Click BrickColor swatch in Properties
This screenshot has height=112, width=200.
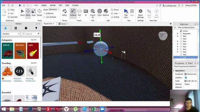coord(186,74)
